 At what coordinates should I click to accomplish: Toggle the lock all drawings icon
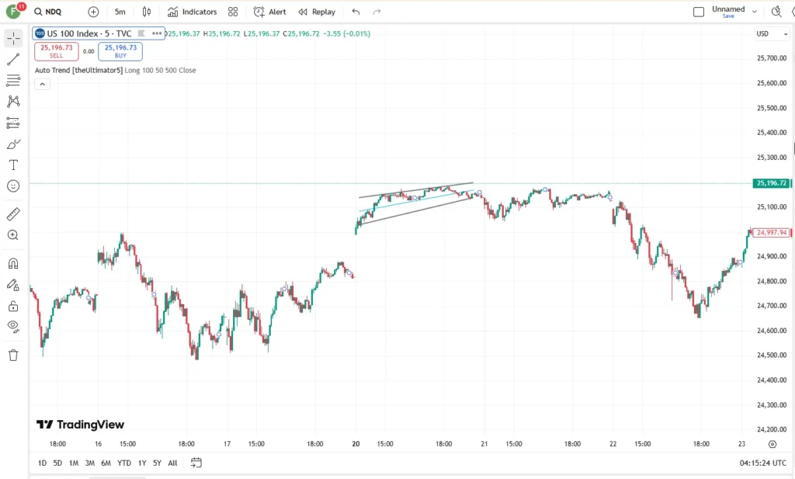[13, 306]
